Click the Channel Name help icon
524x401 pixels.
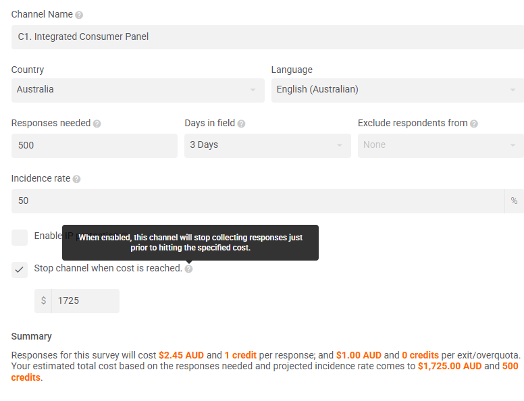(x=79, y=15)
